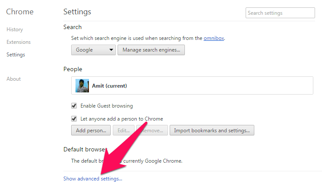Click the dropdown arrow beside Google
The image size is (322, 190).
[111, 50]
